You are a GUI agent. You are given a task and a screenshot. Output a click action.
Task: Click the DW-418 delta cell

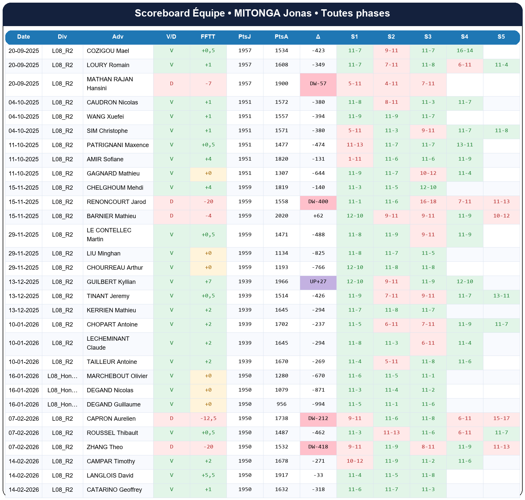[318, 447]
